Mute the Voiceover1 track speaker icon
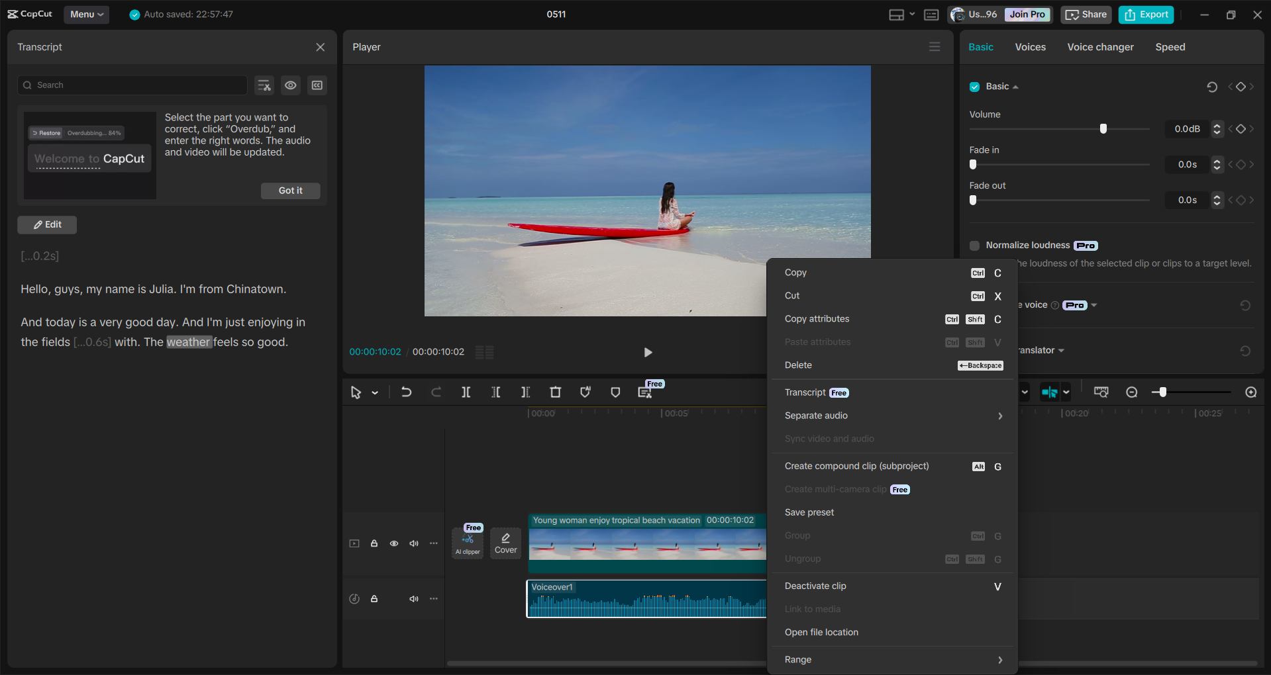 [x=414, y=599]
